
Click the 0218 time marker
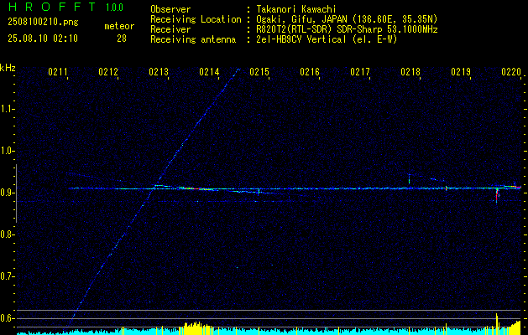(410, 71)
